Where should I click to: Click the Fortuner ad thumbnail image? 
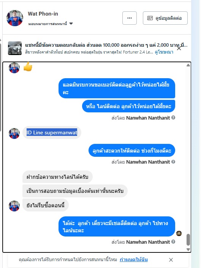click(x=15, y=48)
